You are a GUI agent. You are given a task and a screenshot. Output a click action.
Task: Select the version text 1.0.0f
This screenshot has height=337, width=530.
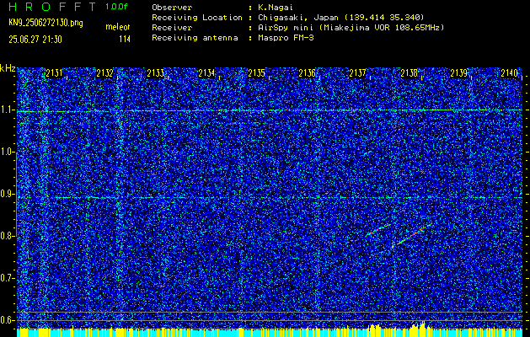tap(116, 7)
